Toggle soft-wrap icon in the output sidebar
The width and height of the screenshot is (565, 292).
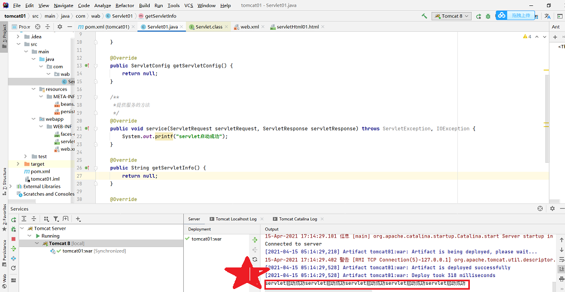point(561,259)
